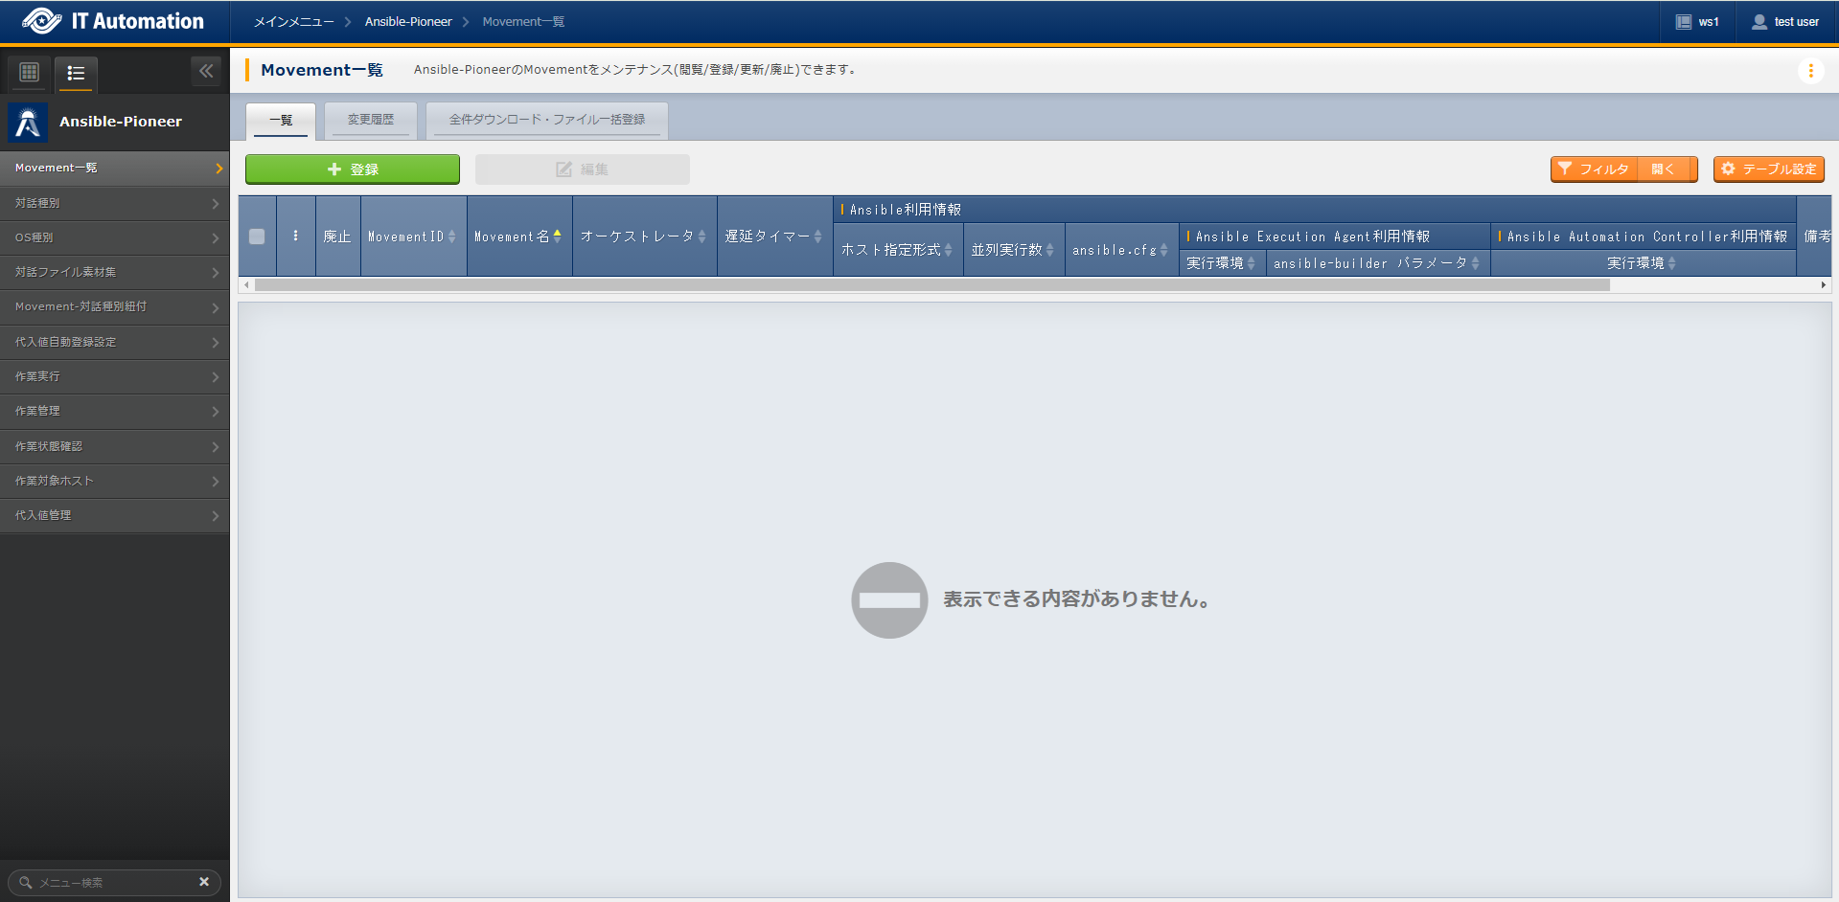Screen dimensions: 1839x902
Task: Open the 作業実行 sidebar menu item
Action: tap(114, 376)
